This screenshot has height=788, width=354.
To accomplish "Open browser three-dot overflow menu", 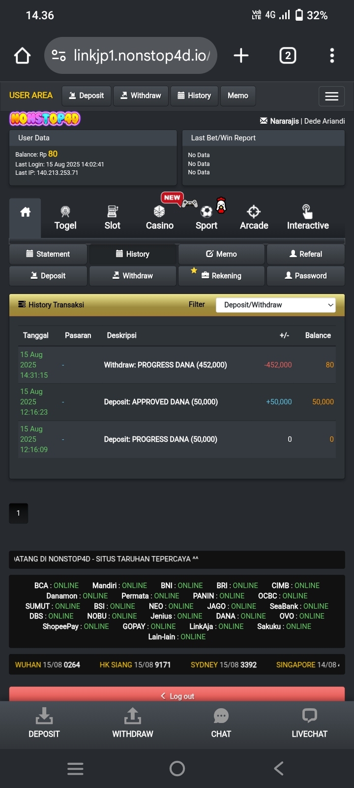I will click(332, 56).
